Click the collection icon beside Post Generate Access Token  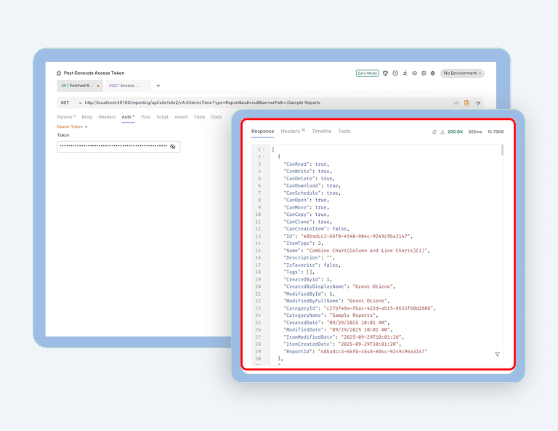pos(59,73)
